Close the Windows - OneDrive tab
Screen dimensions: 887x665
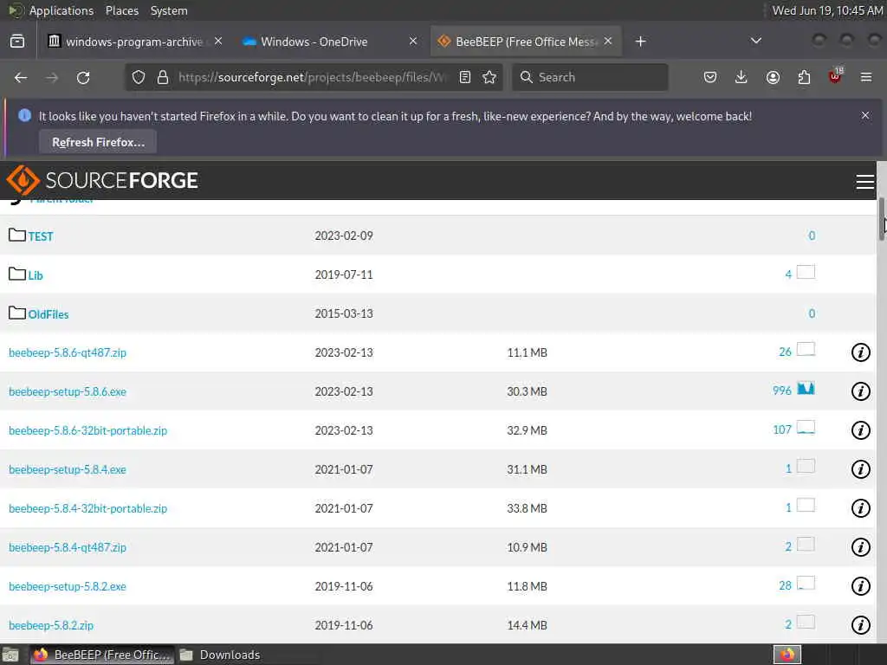click(413, 42)
